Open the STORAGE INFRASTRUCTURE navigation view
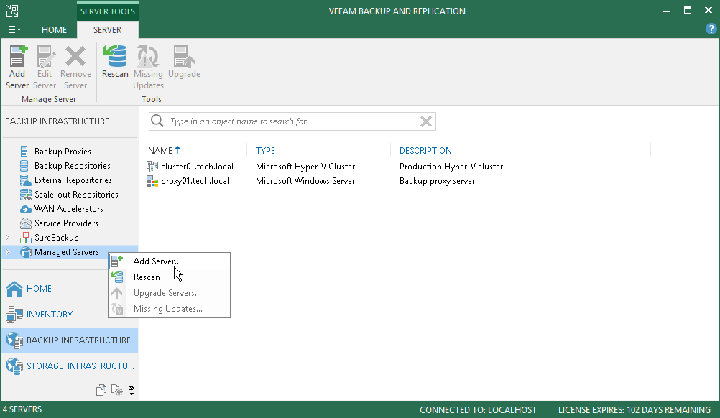 click(70, 366)
